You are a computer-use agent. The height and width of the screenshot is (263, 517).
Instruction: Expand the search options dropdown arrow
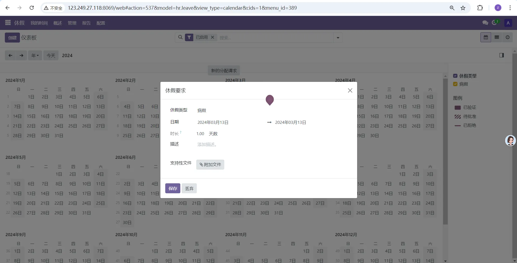pyautogui.click(x=338, y=38)
